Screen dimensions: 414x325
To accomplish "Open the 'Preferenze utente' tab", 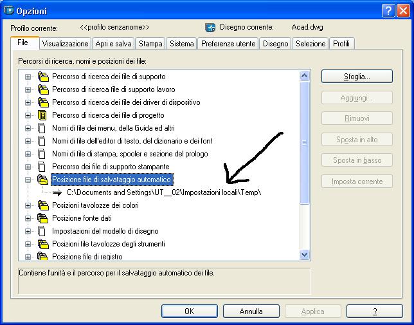I will pyautogui.click(x=228, y=44).
